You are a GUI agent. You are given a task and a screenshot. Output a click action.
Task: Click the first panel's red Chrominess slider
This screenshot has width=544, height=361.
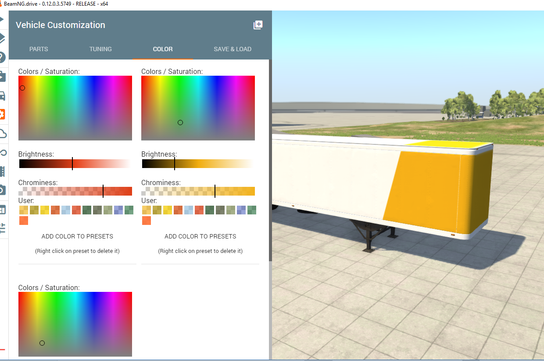point(75,191)
